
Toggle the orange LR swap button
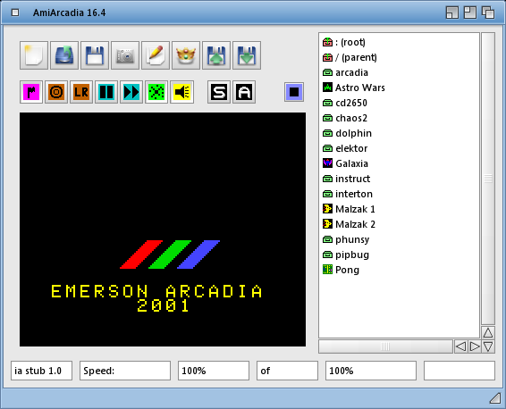coord(81,92)
